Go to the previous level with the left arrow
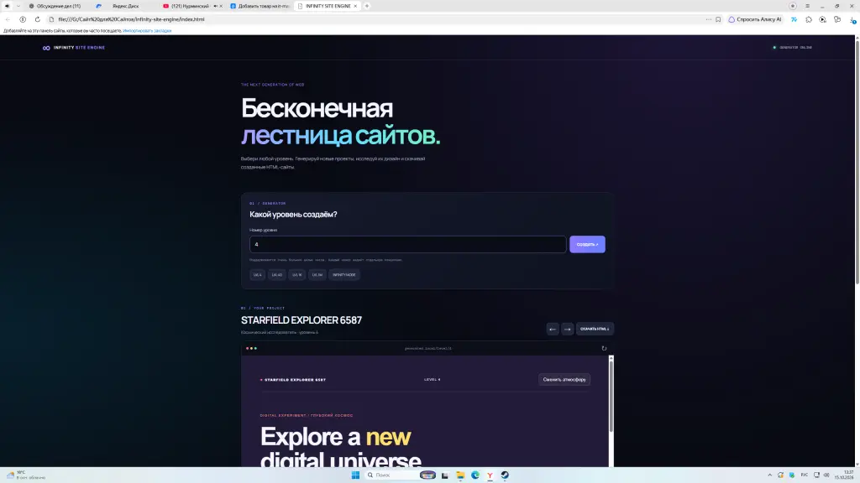The image size is (860, 483). (x=553, y=329)
